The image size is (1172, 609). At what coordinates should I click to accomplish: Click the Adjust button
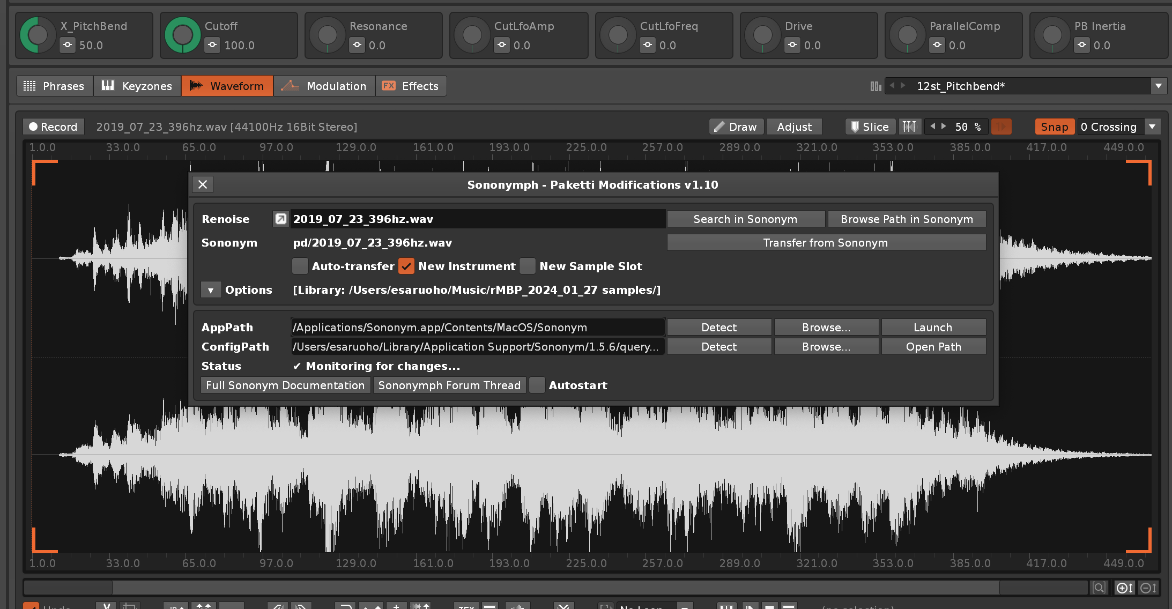[x=794, y=127]
